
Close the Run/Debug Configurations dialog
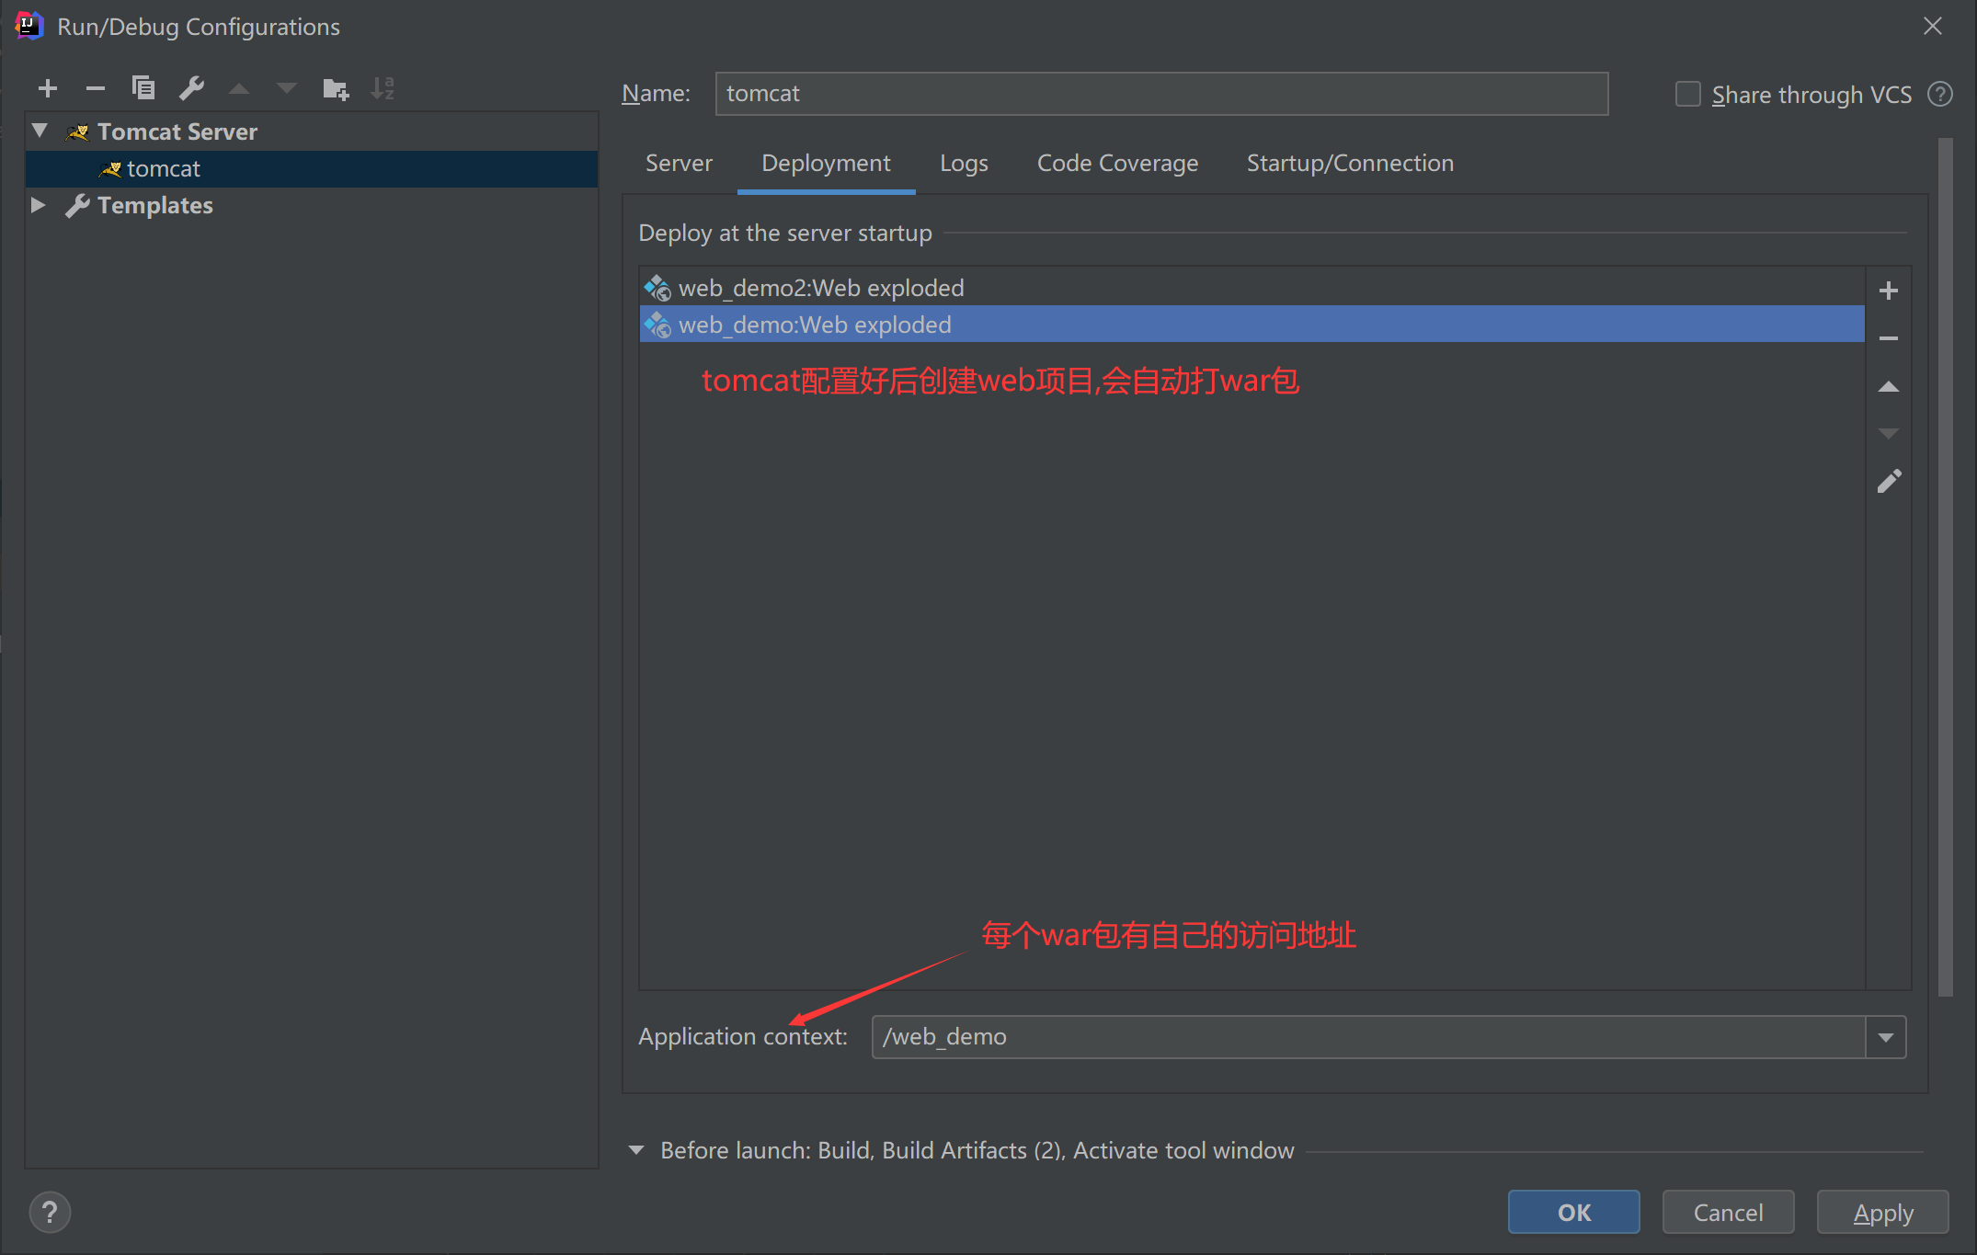(1933, 26)
